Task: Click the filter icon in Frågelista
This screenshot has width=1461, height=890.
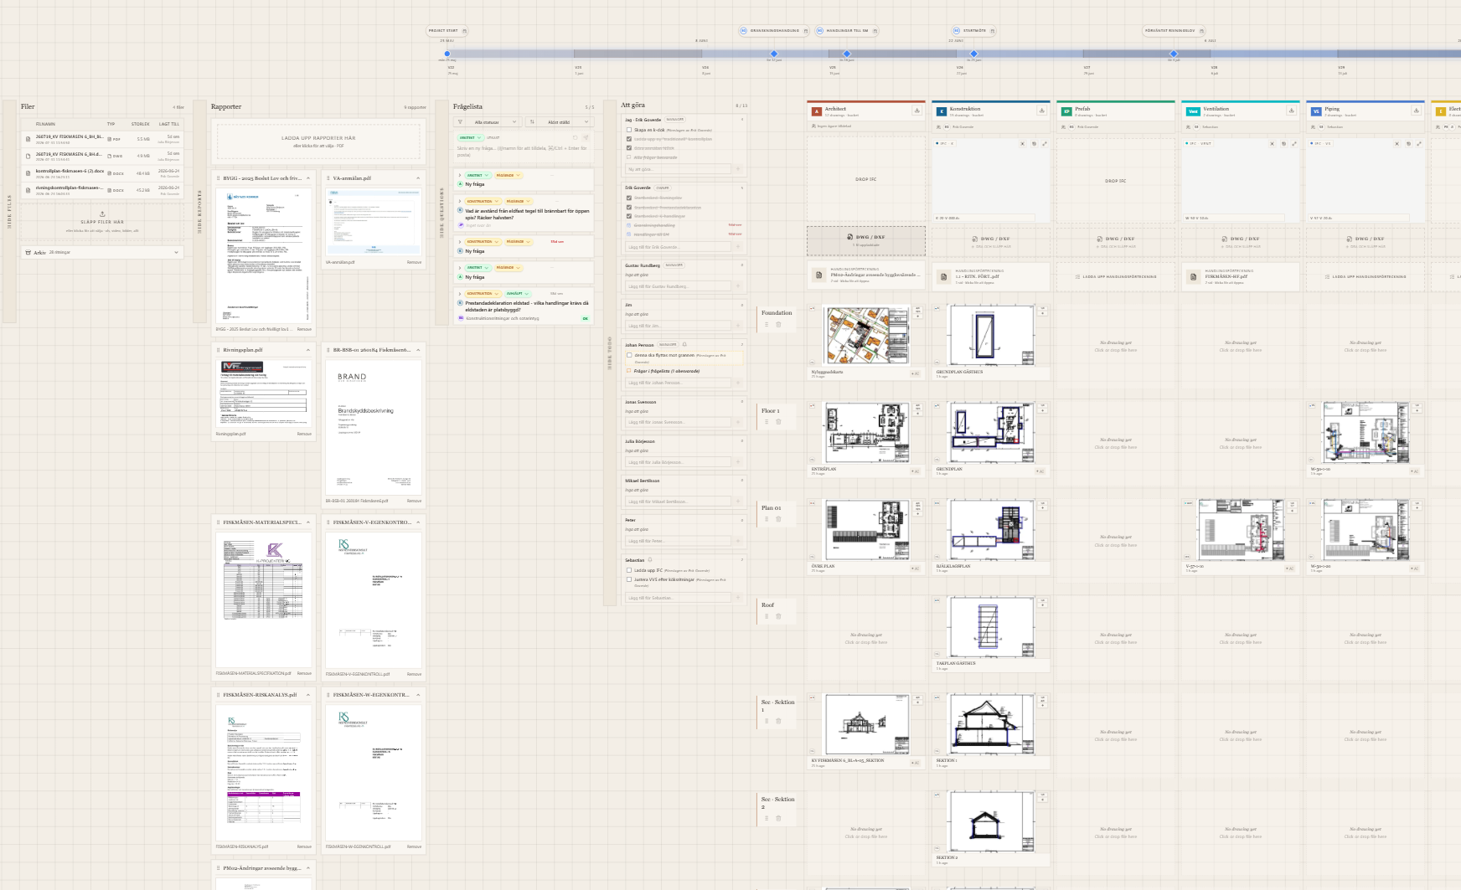Action: click(x=460, y=122)
